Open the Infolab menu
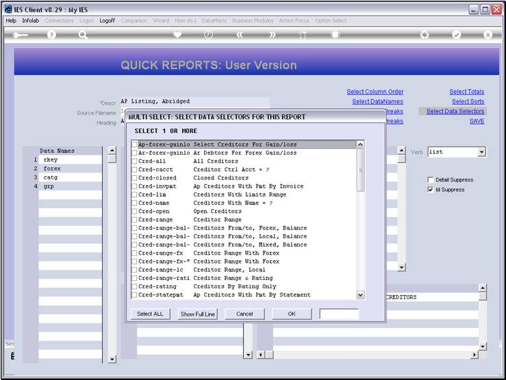 pyautogui.click(x=30, y=21)
